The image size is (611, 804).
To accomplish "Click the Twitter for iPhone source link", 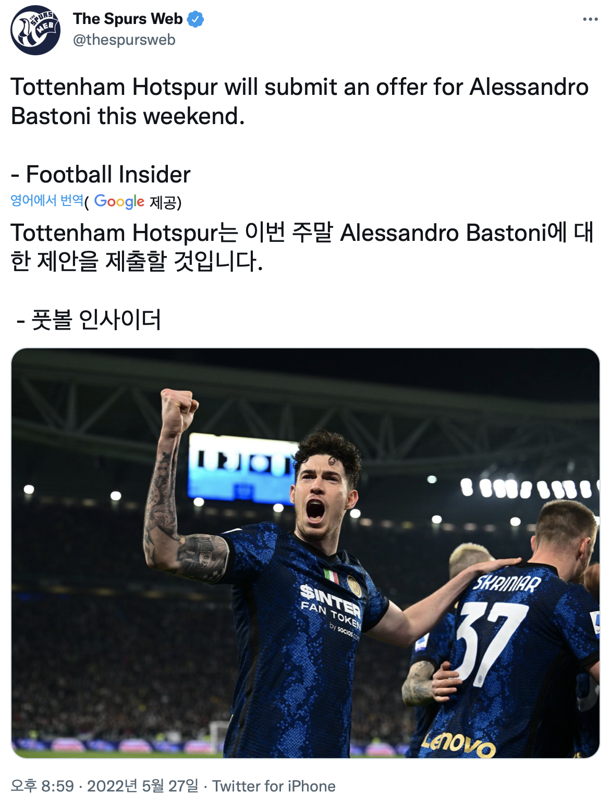I will 274,786.
